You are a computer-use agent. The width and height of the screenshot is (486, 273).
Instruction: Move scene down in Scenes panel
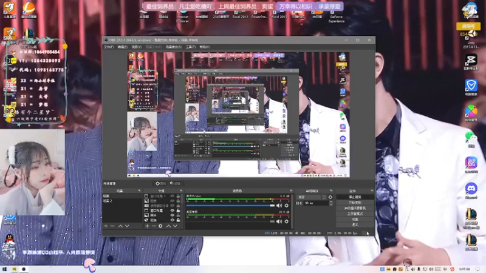click(x=127, y=226)
